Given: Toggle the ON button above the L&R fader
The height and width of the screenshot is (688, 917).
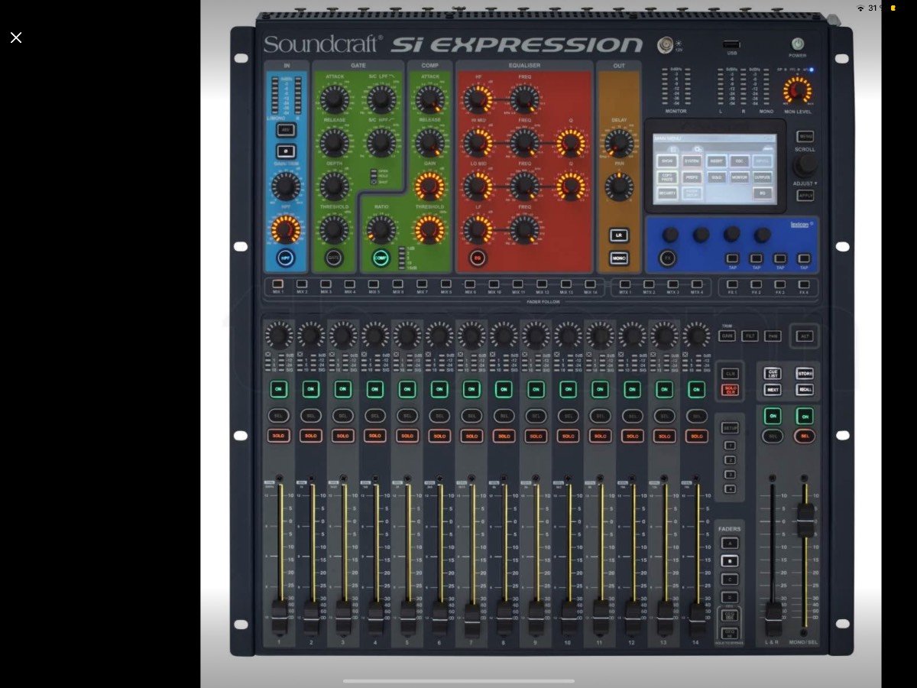Looking at the screenshot, I should tap(773, 415).
